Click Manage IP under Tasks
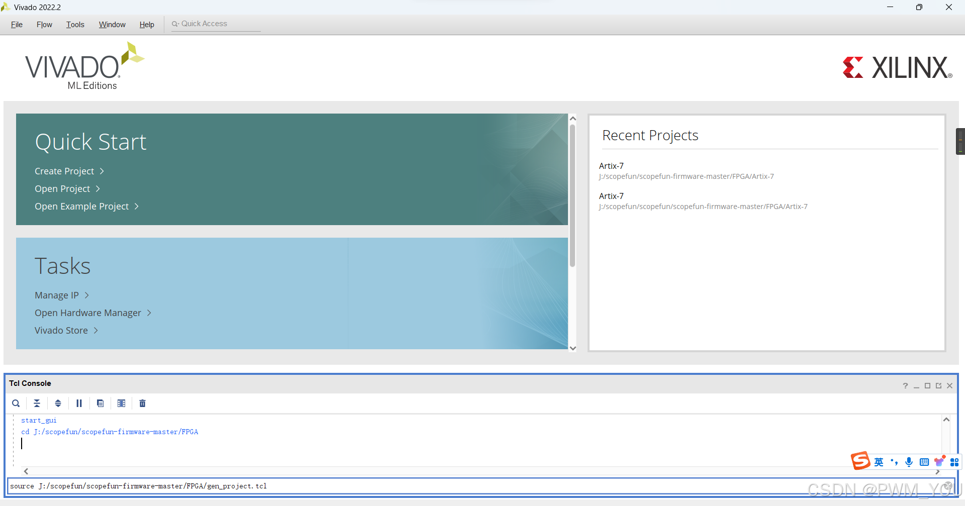This screenshot has width=965, height=506. pos(57,295)
